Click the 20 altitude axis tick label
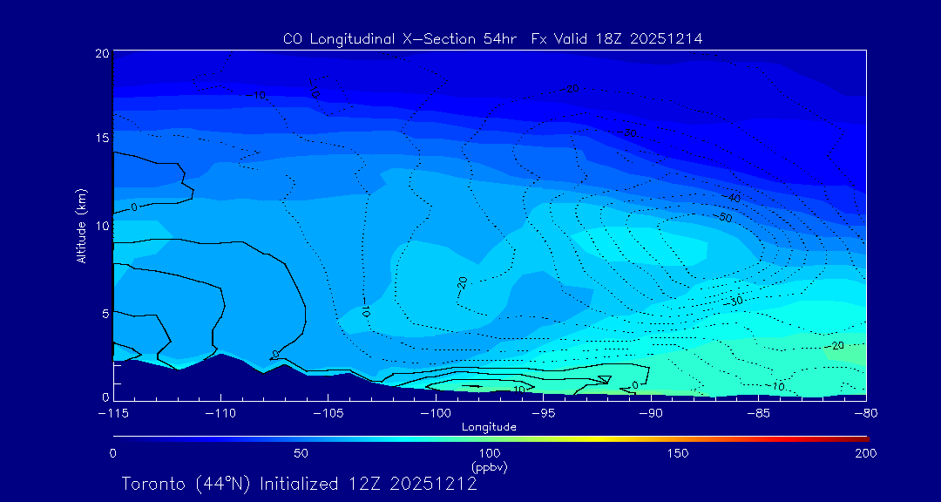The height and width of the screenshot is (502, 941). point(103,53)
